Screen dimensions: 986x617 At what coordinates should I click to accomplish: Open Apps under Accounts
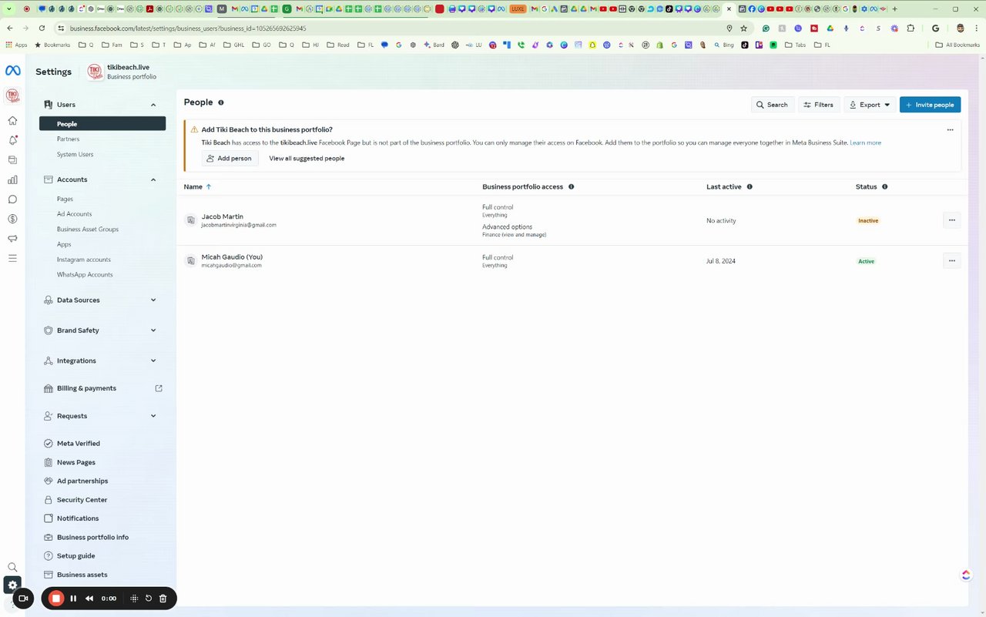(64, 244)
